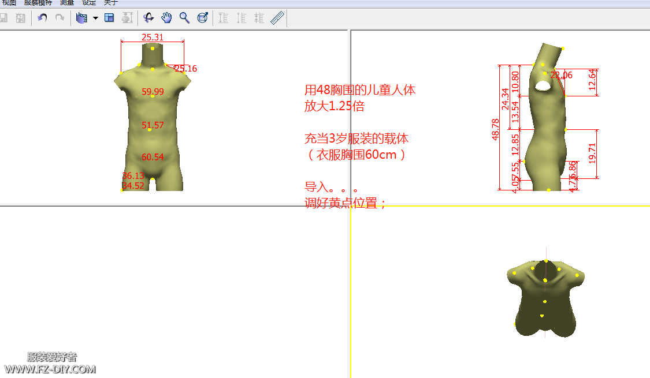Click waist measurement value 51.57
The image size is (650, 378).
(153, 125)
